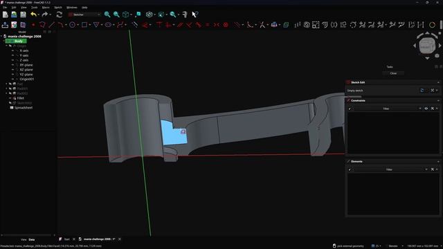This screenshot has width=443, height=249.
Task: Open the Sketcher workbench dropdown
Action: point(84,15)
